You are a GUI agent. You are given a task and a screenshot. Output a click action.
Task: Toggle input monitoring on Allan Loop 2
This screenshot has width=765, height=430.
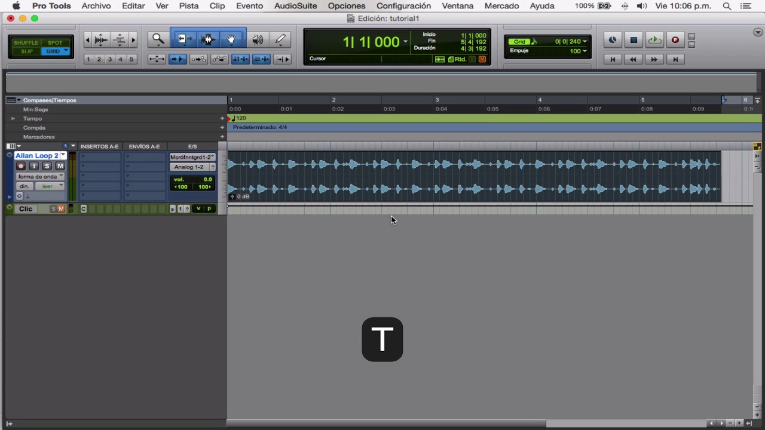click(x=34, y=166)
